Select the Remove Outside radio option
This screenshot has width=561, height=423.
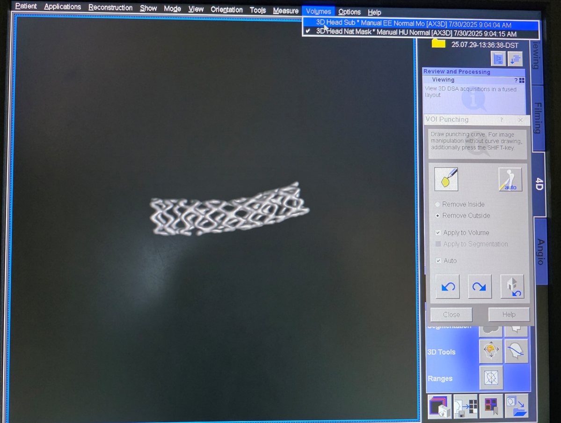[x=437, y=216]
